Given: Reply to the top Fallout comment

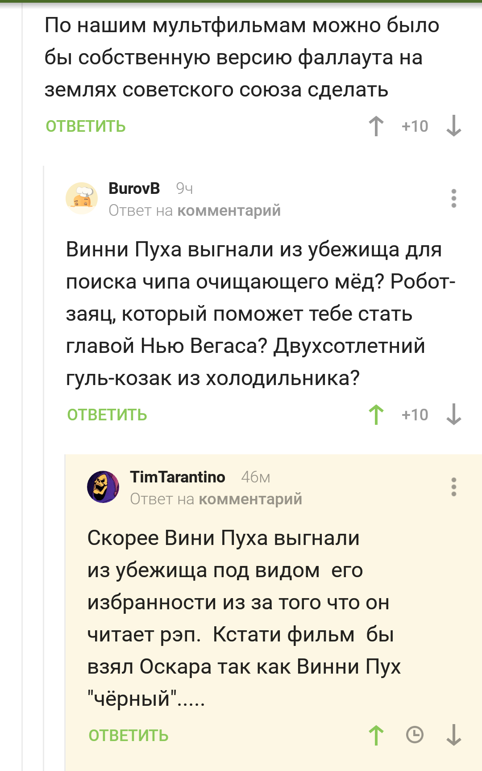Looking at the screenshot, I should point(86,126).
